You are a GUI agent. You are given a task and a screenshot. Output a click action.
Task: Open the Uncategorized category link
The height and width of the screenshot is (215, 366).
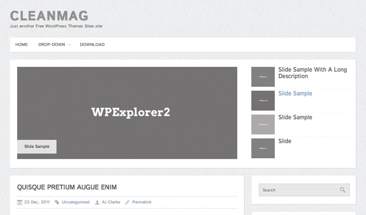tap(76, 202)
